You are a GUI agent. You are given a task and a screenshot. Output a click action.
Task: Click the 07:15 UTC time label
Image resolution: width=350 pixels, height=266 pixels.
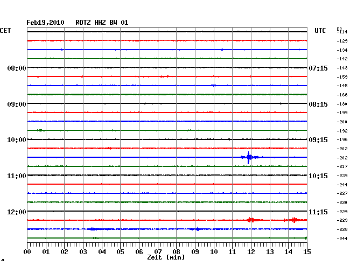point(318,68)
